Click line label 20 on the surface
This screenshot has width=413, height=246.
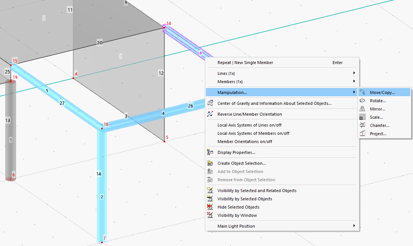[x=100, y=43]
